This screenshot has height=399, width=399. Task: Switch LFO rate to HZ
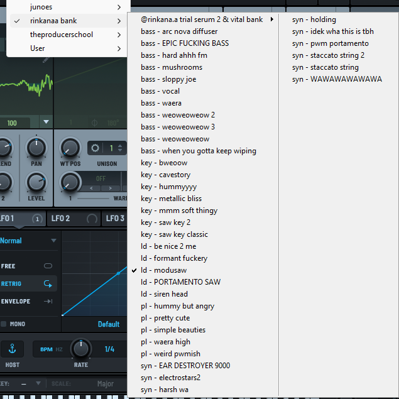click(x=59, y=349)
